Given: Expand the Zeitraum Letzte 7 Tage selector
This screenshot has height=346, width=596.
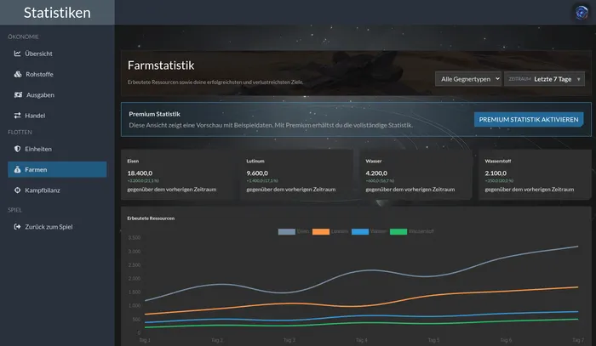Looking at the screenshot, I should tap(544, 79).
